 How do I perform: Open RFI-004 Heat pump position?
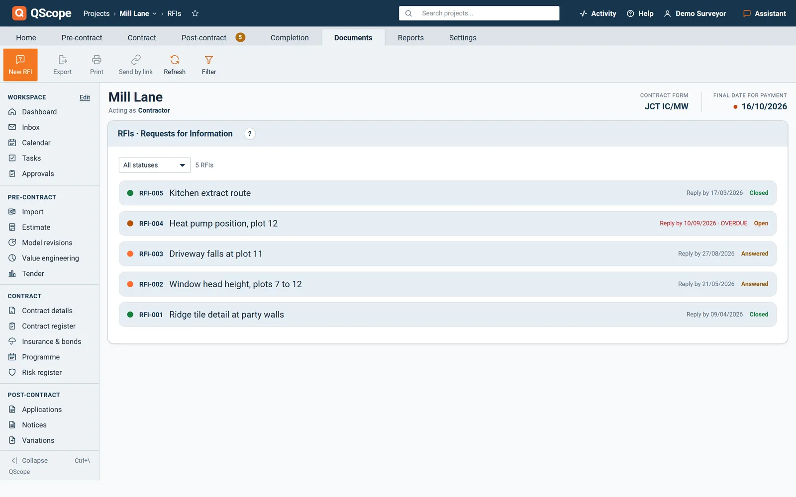coord(447,224)
